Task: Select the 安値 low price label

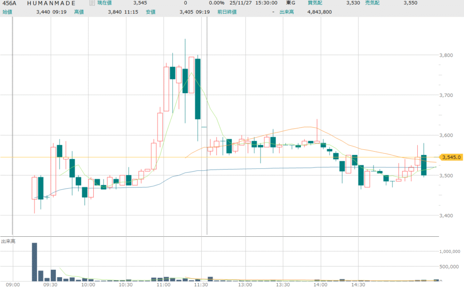Action: 151,12
